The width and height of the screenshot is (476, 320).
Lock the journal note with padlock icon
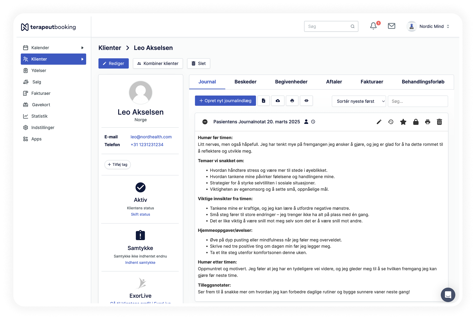pos(416,122)
